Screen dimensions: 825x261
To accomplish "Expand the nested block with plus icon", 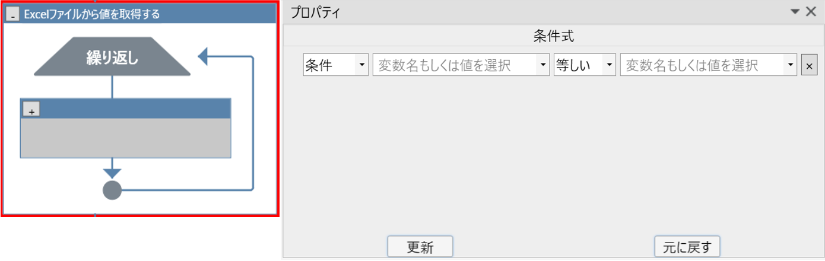I will tap(31, 109).
